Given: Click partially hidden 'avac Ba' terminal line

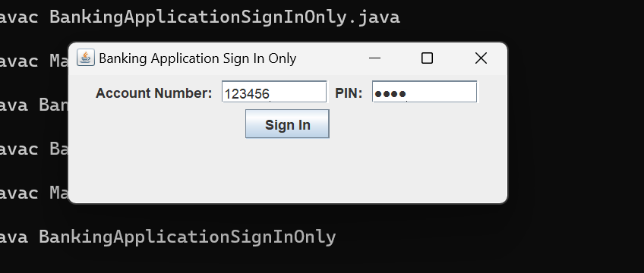Looking at the screenshot, I should [34, 149].
